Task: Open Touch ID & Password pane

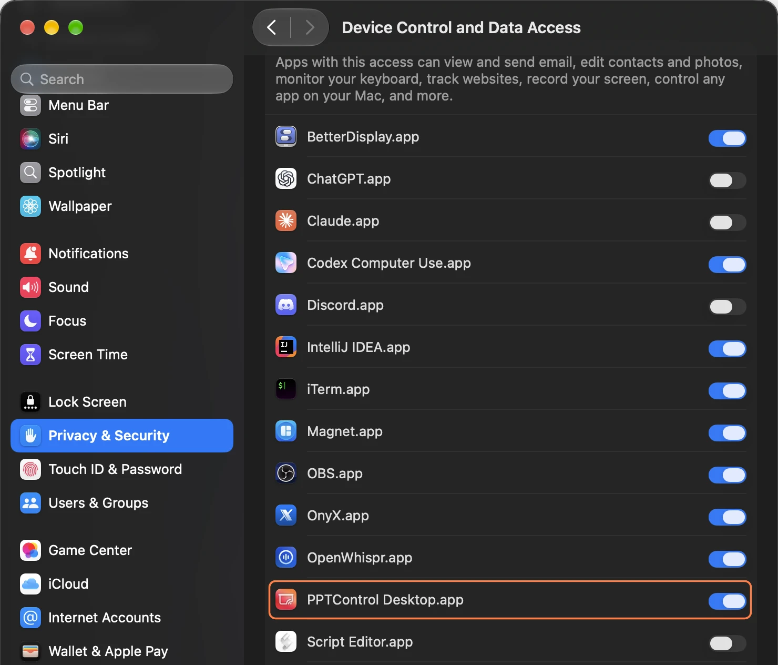Action: point(122,469)
